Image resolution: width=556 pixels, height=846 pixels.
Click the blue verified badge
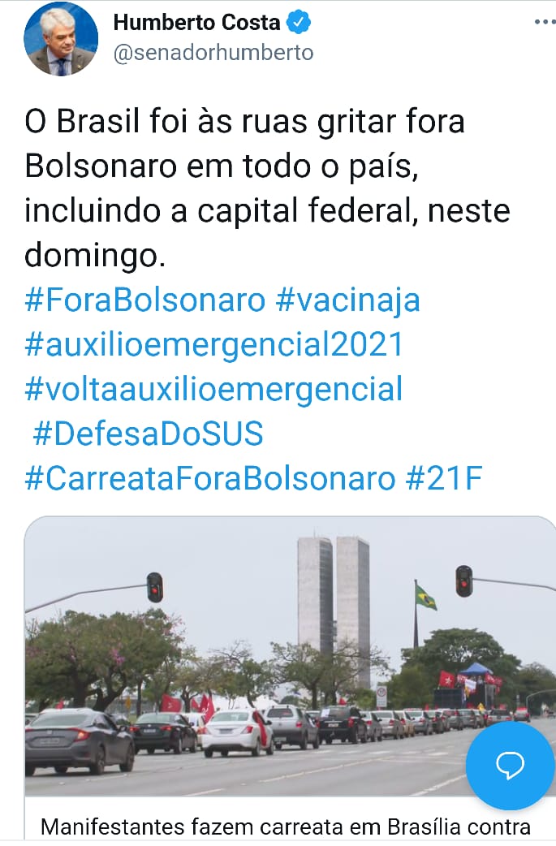[298, 22]
